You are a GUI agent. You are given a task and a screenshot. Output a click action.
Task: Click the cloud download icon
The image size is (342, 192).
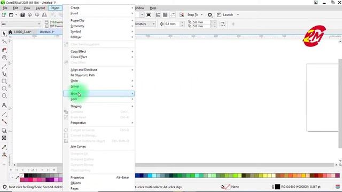click(x=30, y=15)
